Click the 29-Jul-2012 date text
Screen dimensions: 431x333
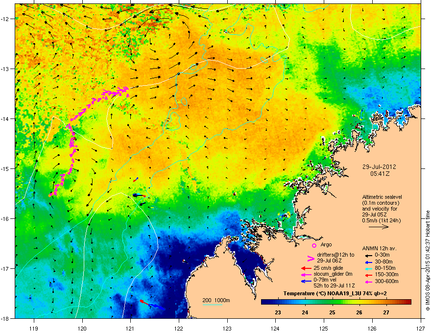pos(379,167)
